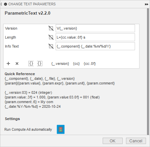150x147 pixels.
Task: Click the Info Text field with component and date
Action: click(95, 46)
